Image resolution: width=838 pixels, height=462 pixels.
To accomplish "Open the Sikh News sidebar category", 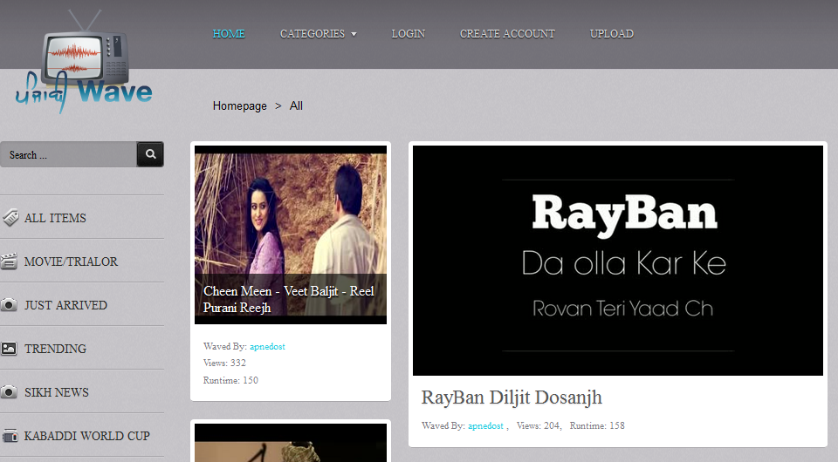I will pyautogui.click(x=57, y=392).
